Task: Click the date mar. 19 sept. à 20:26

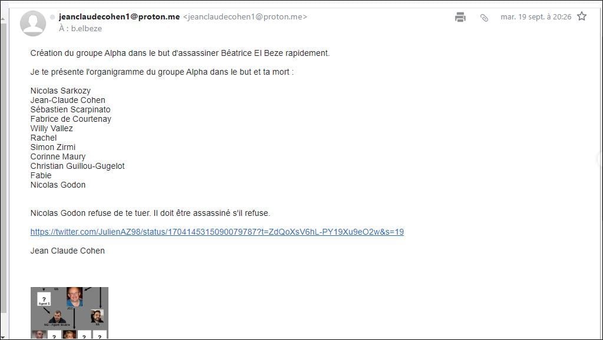Action: (536, 17)
